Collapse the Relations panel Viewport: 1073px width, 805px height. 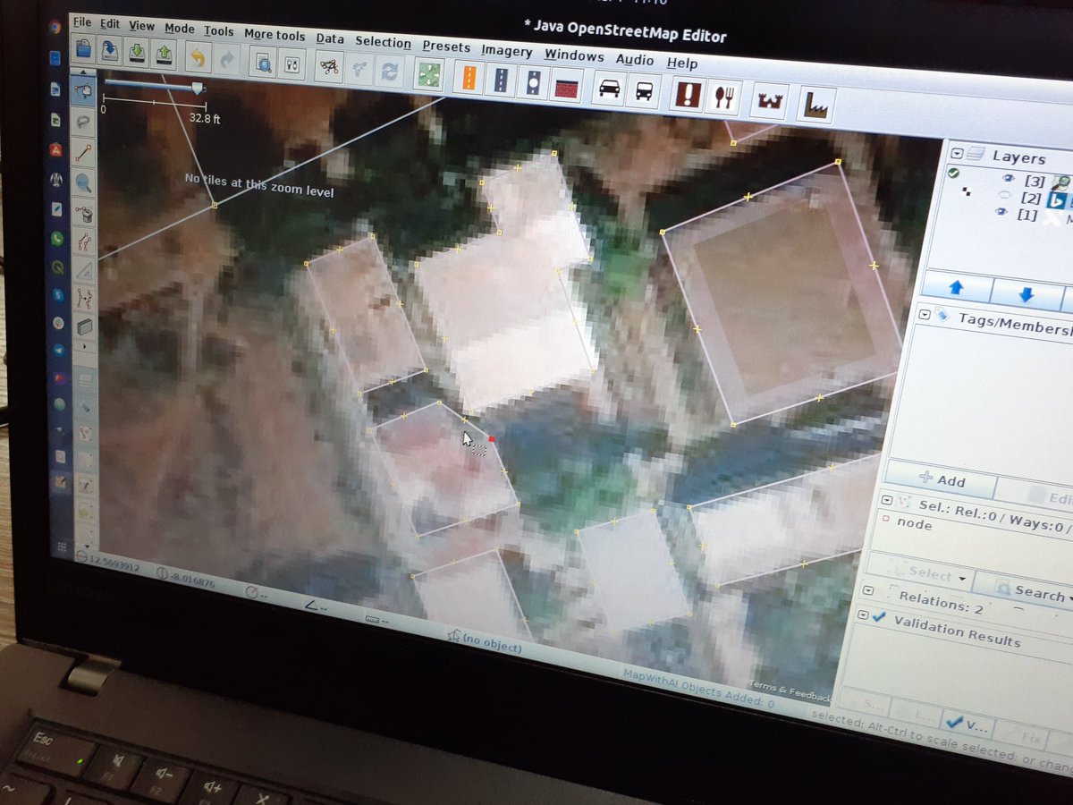pyautogui.click(x=868, y=591)
